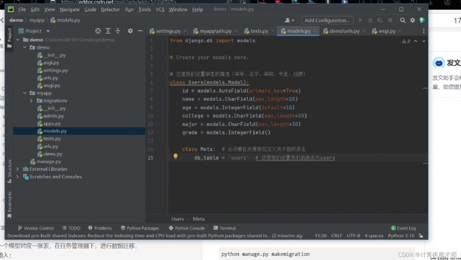
Task: Click the Search Everywhere magnifier icon
Action: point(403,20)
